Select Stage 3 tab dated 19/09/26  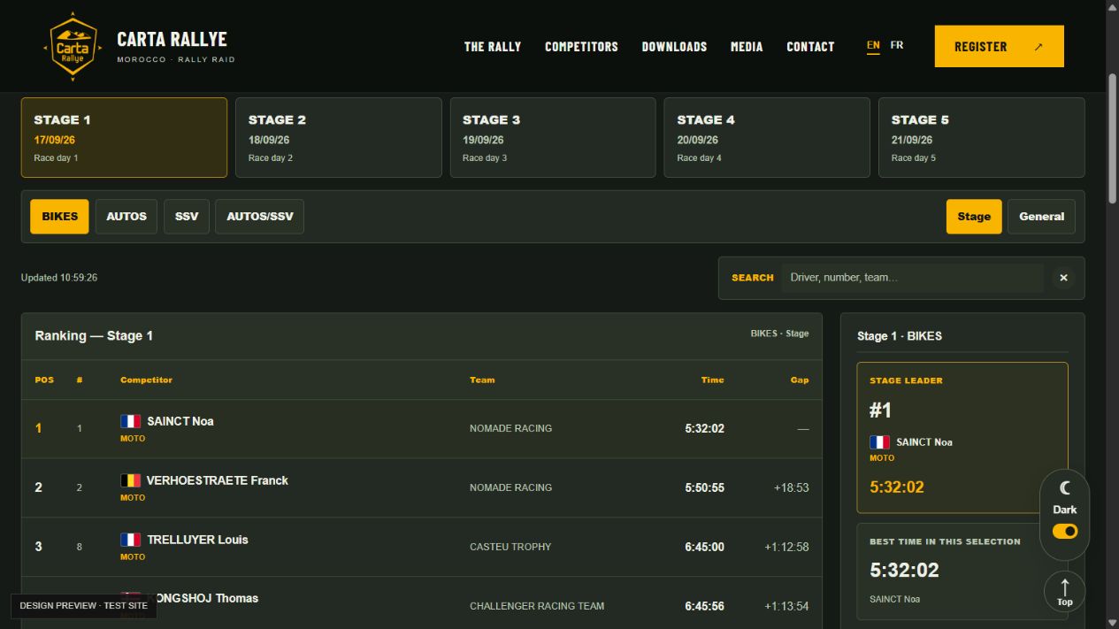pos(553,138)
